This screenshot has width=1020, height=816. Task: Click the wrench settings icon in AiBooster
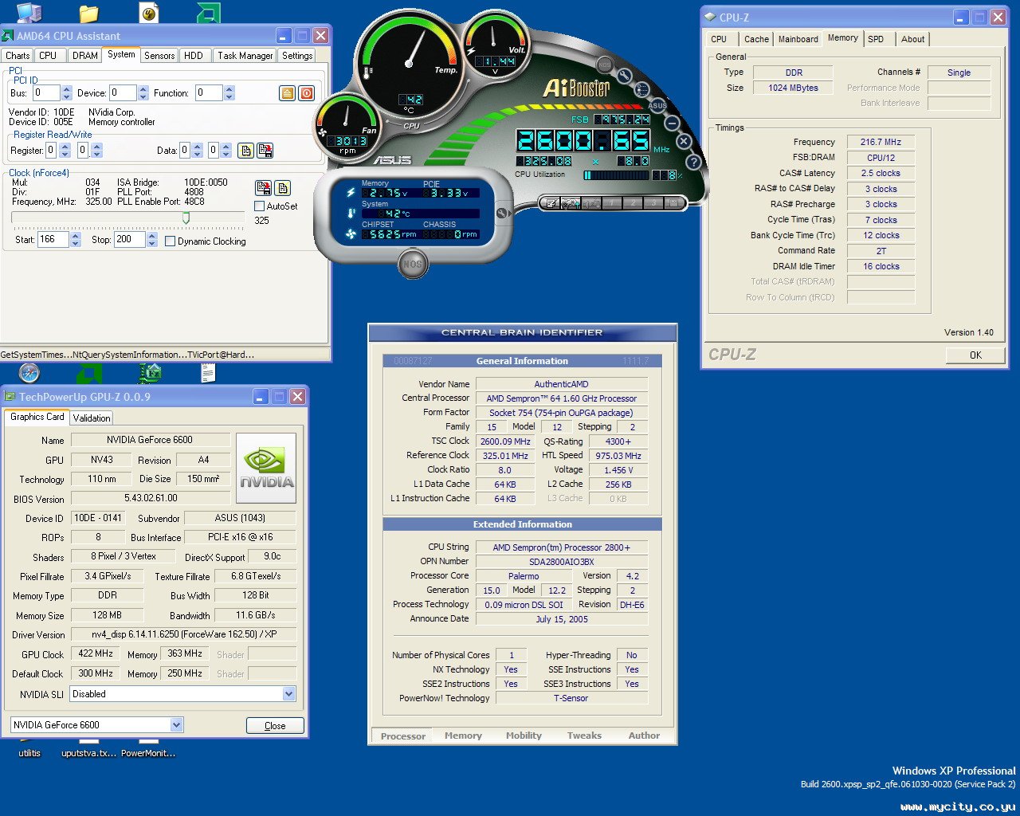624,76
